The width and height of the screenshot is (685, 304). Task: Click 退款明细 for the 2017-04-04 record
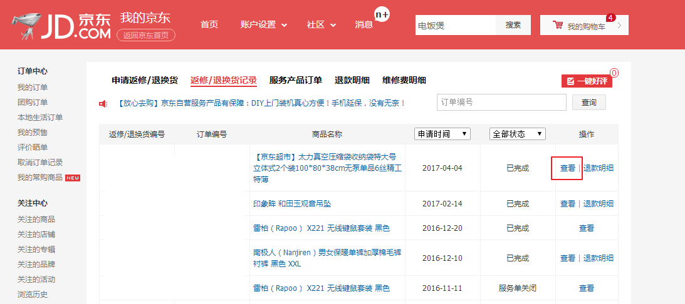click(599, 168)
